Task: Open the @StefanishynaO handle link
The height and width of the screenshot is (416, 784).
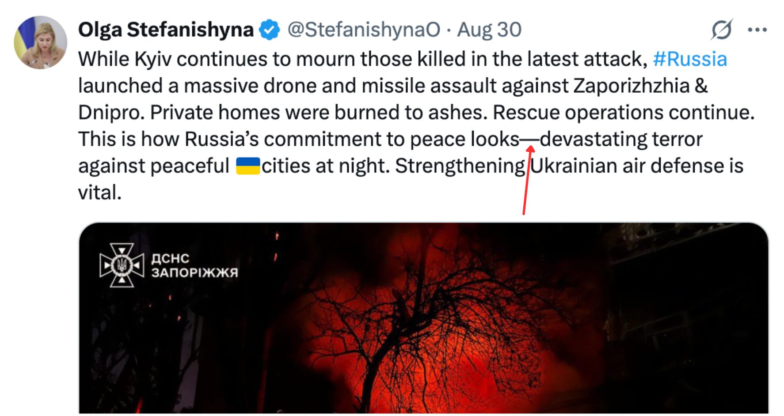Action: click(x=363, y=30)
